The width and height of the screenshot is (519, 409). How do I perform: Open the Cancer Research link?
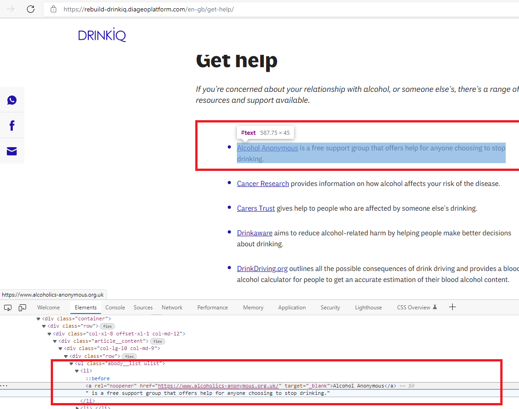(263, 184)
